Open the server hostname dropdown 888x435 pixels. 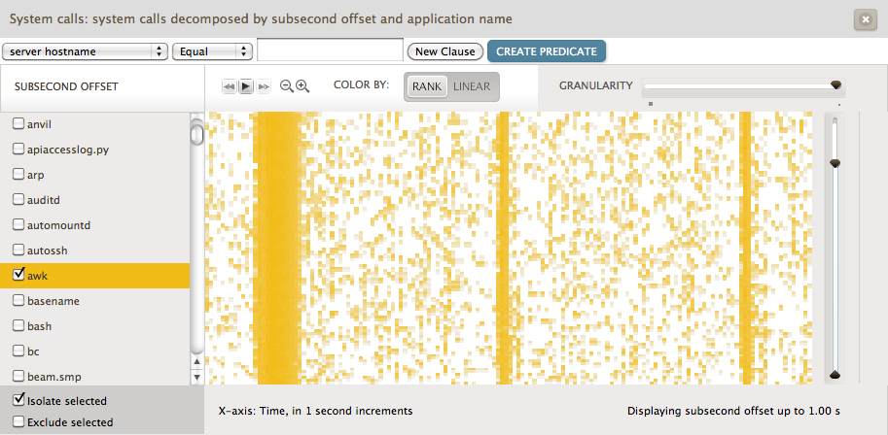click(86, 51)
